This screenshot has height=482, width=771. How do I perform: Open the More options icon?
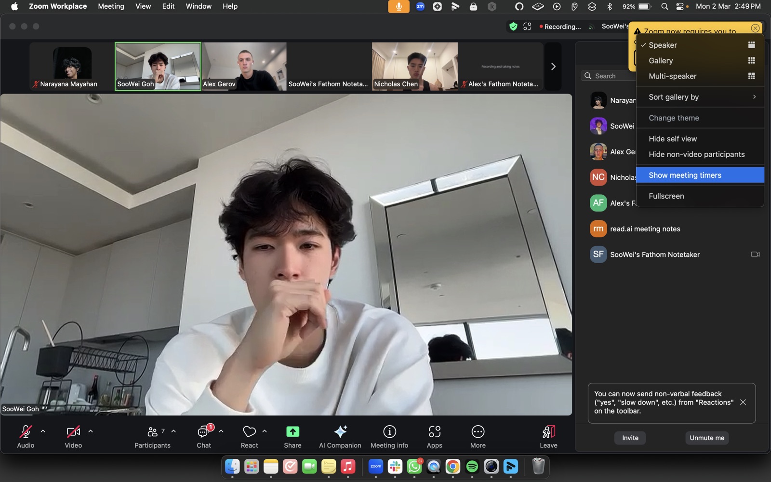tap(478, 431)
